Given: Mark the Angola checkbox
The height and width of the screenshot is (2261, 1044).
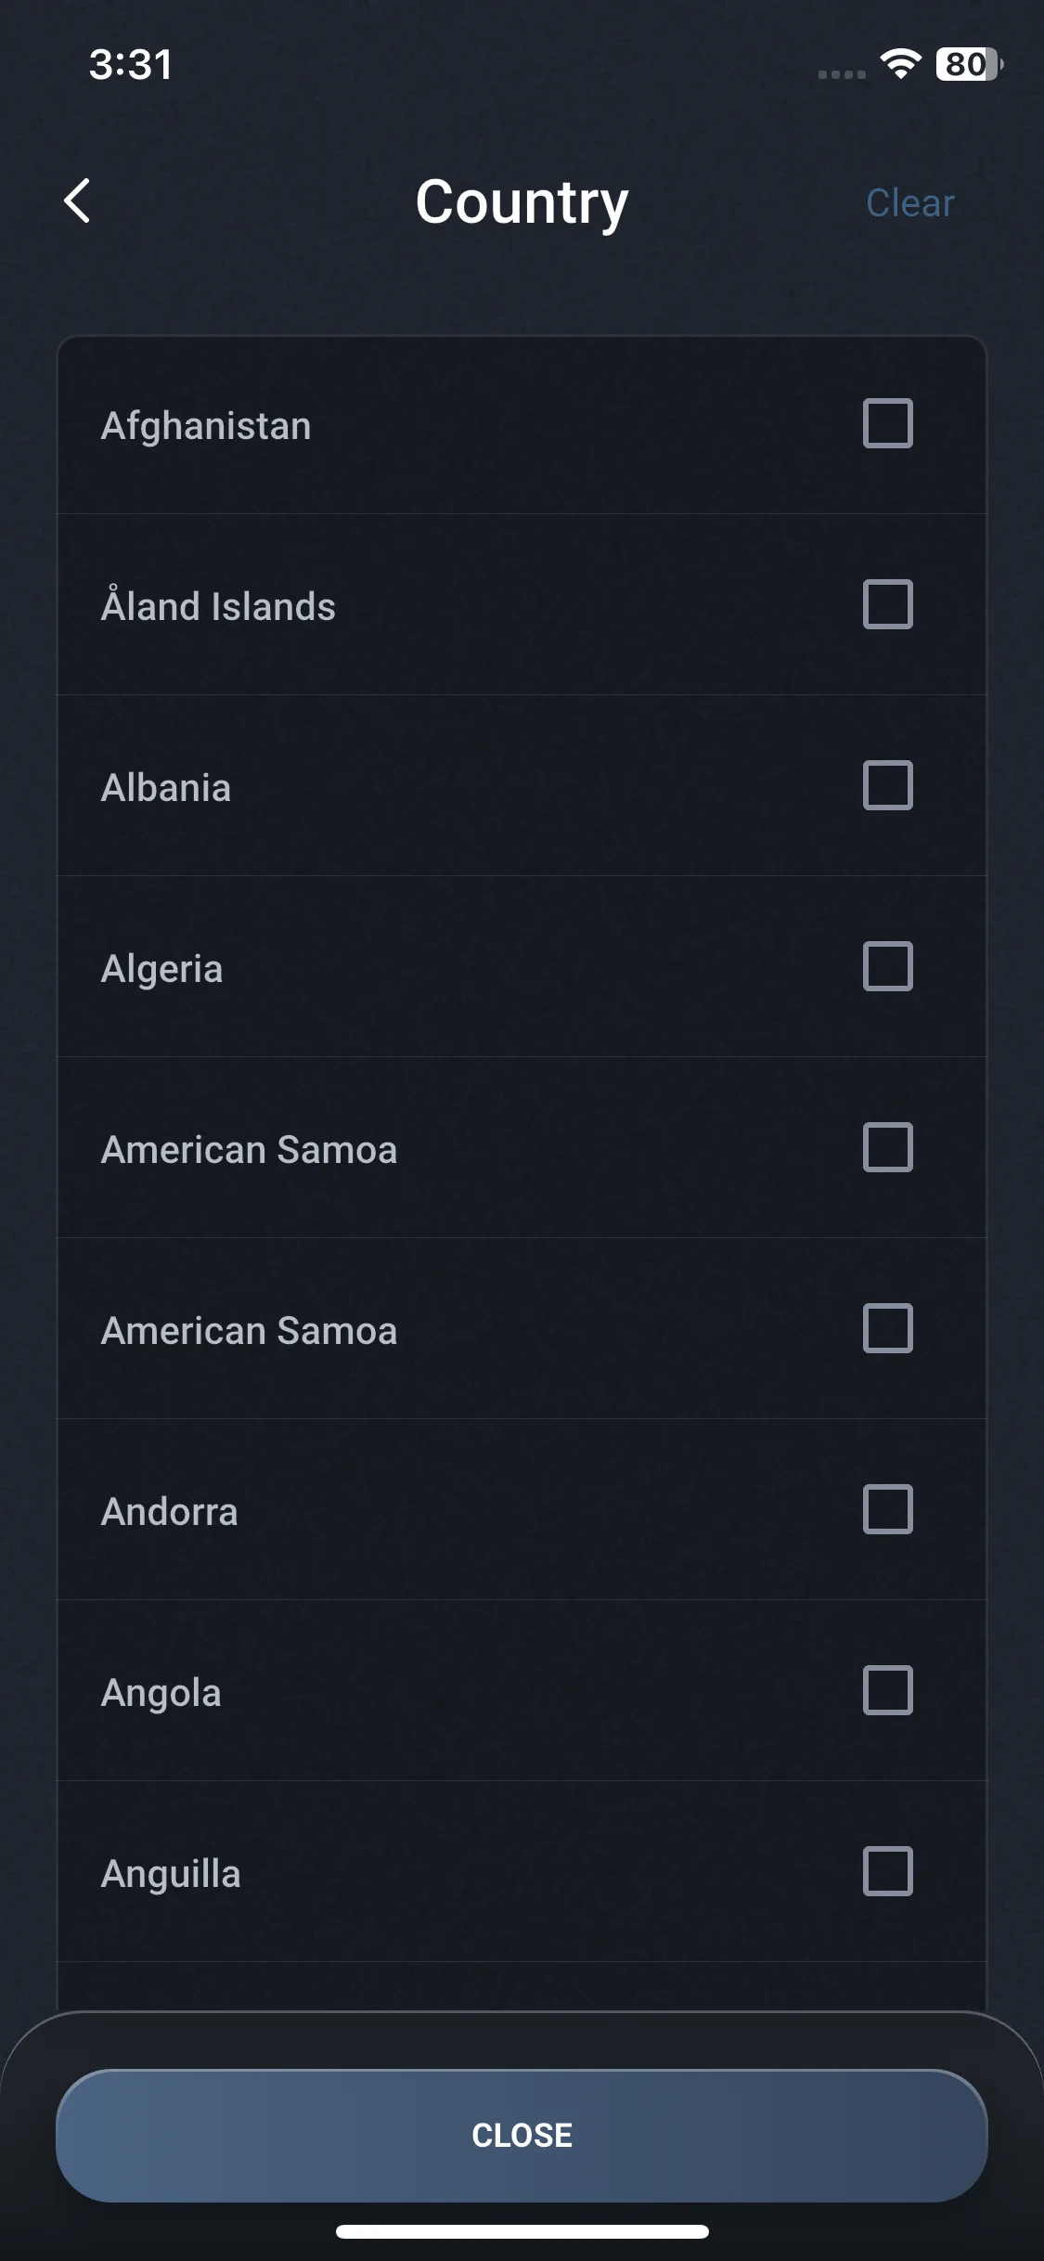Looking at the screenshot, I should point(887,1691).
